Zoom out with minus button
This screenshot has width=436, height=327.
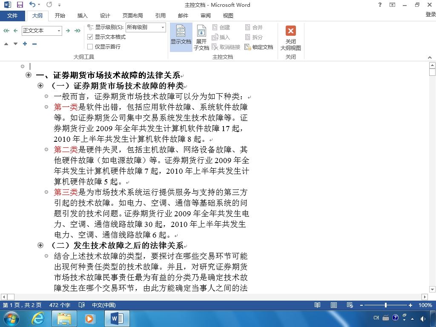coord(361,305)
